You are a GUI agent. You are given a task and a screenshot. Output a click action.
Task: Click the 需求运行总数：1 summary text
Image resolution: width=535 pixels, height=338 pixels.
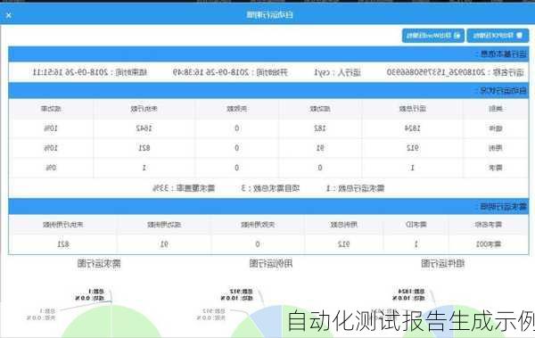pyautogui.click(x=355, y=188)
